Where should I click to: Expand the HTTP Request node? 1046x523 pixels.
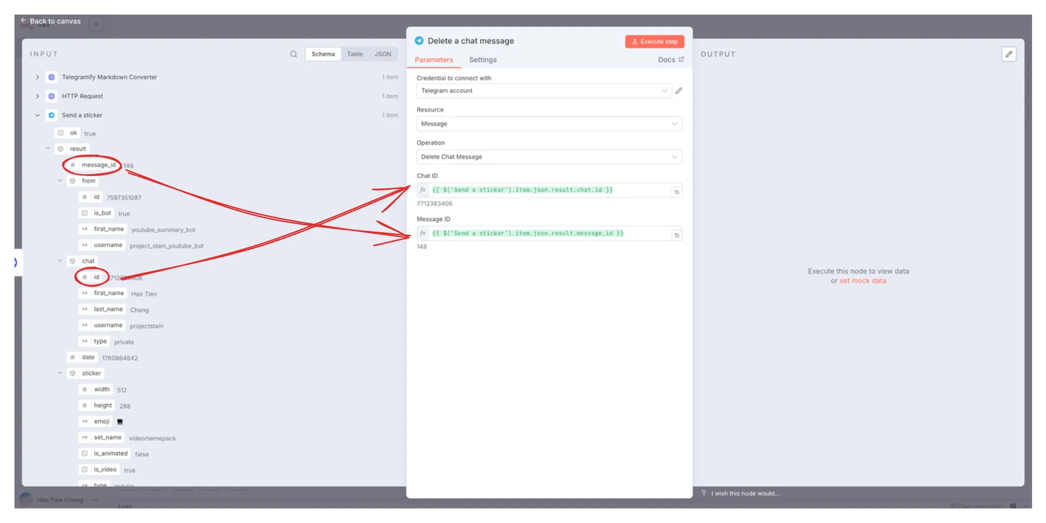tap(37, 96)
